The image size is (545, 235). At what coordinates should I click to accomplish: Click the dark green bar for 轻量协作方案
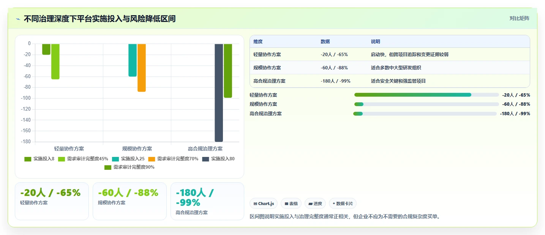pos(46,49)
